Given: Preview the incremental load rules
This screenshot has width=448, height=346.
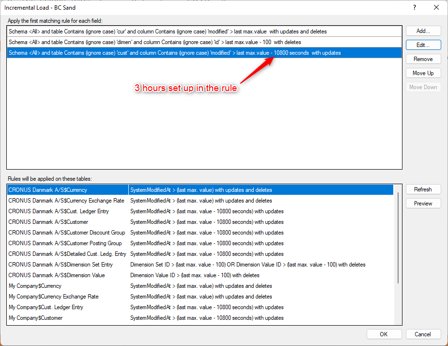Looking at the screenshot, I should point(423,204).
